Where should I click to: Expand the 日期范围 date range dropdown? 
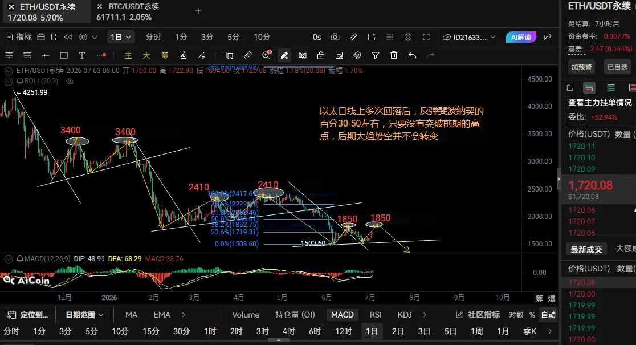pyautogui.click(x=84, y=315)
